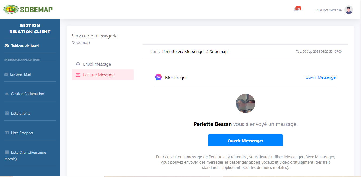Screen dimensions: 361x177
Task: Click Perlette Bessan's profile picture
Action: pos(246,103)
